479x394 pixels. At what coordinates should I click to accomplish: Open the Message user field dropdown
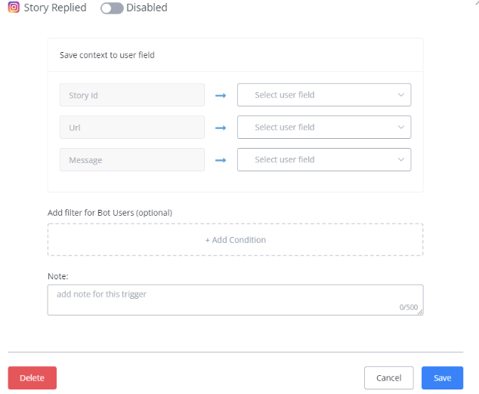324,159
